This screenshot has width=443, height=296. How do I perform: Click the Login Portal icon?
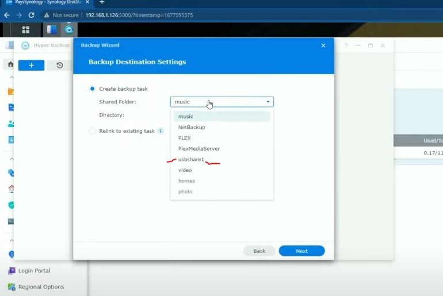click(12, 271)
